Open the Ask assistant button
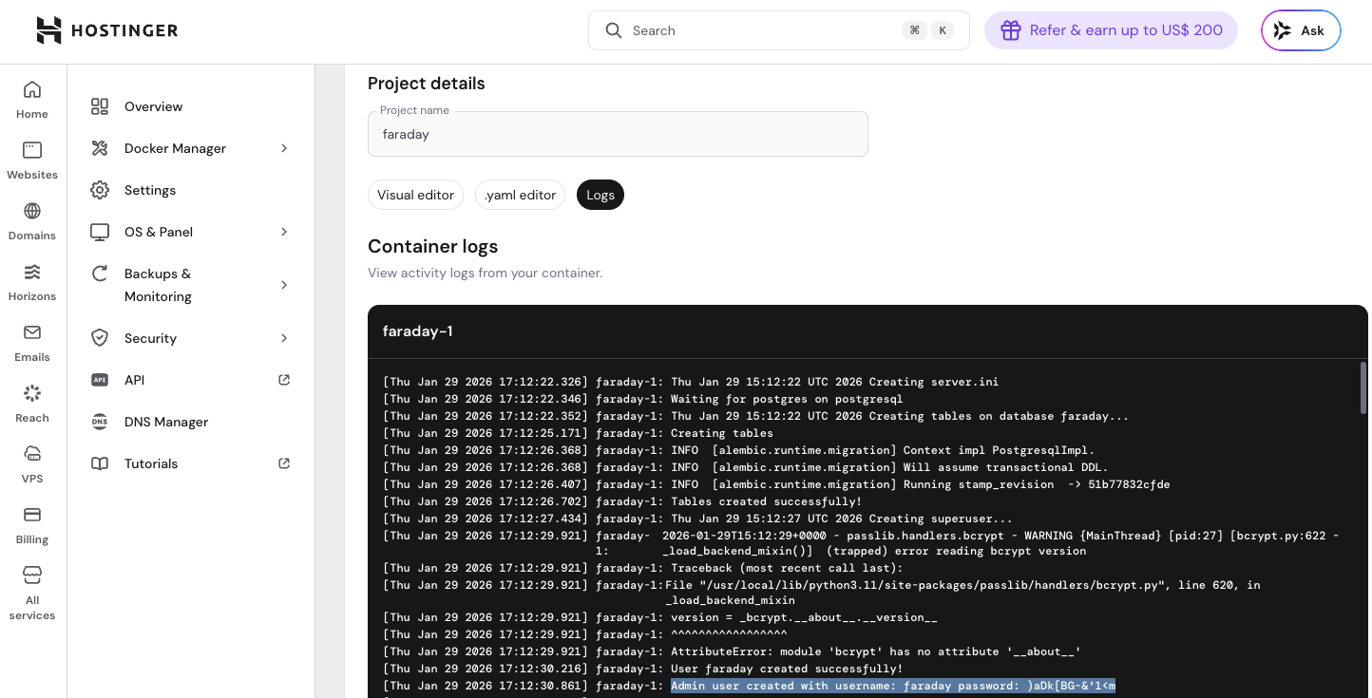Viewport: 1372px width, 698px height. pos(1300,30)
